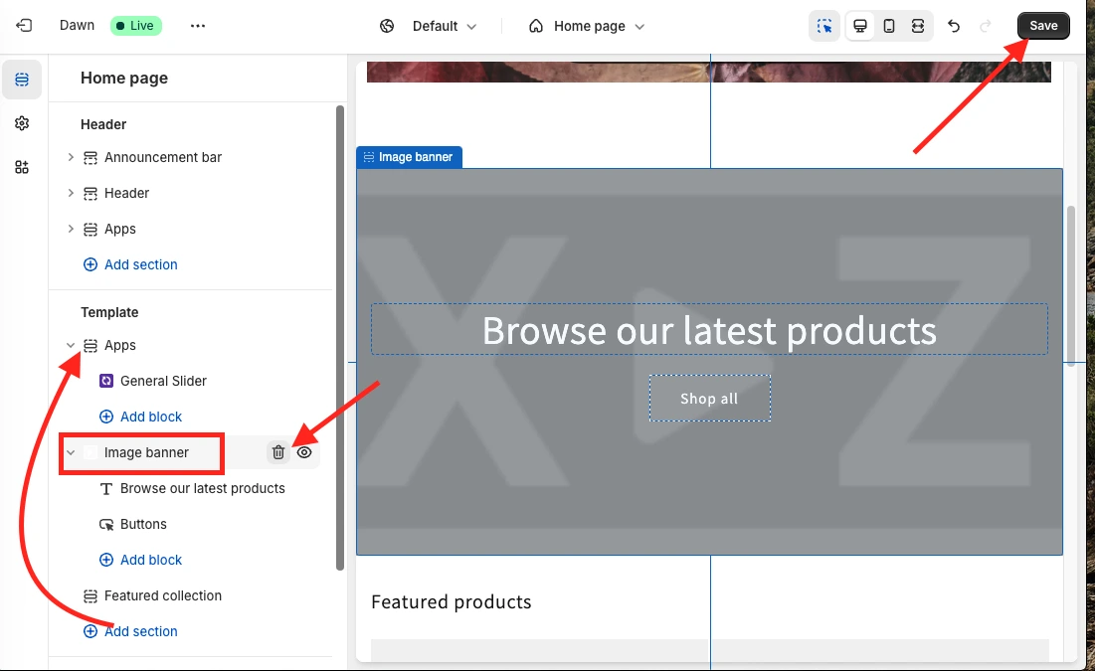Screen dimensions: 1095x671
Task: Undo the last change
Action: pos(954,26)
